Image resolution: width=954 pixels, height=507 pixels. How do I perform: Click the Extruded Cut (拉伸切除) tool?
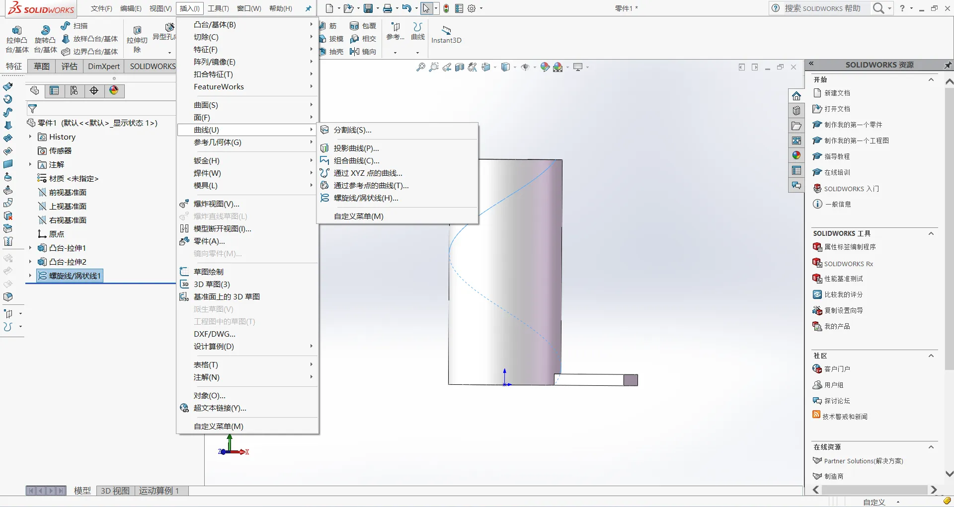(x=137, y=39)
